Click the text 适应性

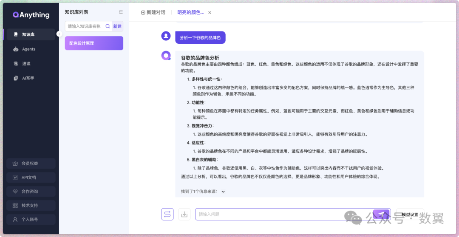pos(198,143)
